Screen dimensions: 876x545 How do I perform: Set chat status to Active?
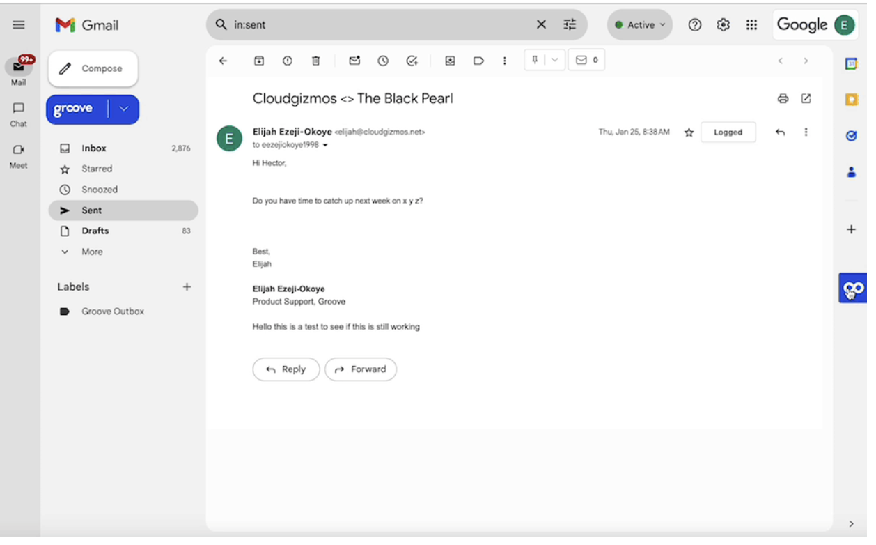(639, 24)
